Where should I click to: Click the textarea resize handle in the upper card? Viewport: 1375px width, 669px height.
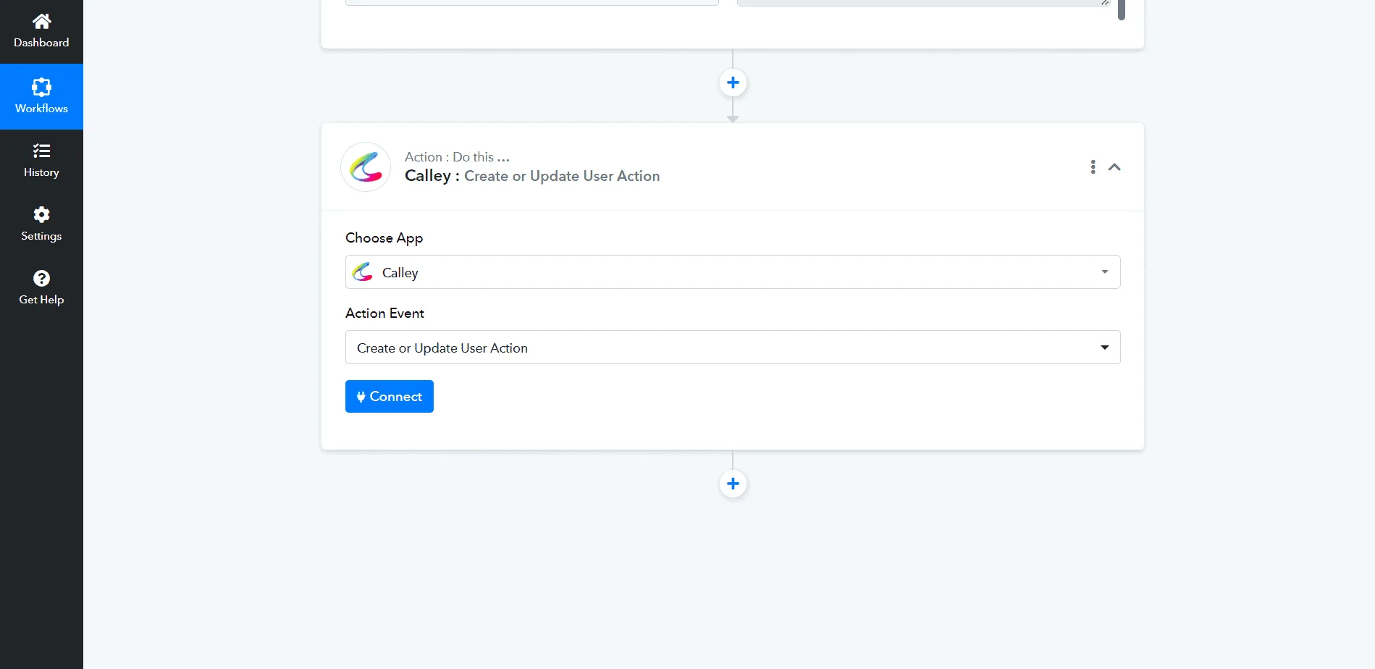(1105, 2)
